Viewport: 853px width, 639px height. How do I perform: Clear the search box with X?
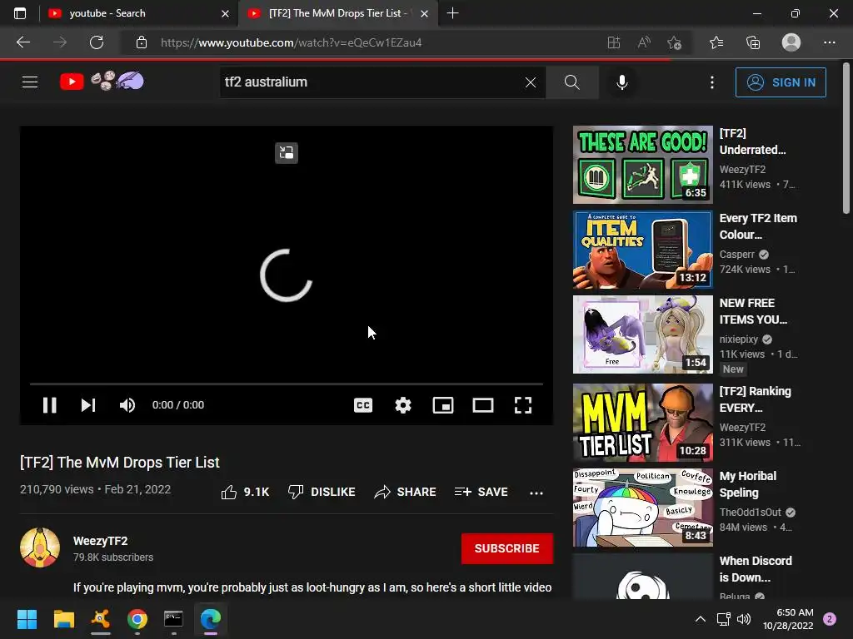(x=531, y=82)
